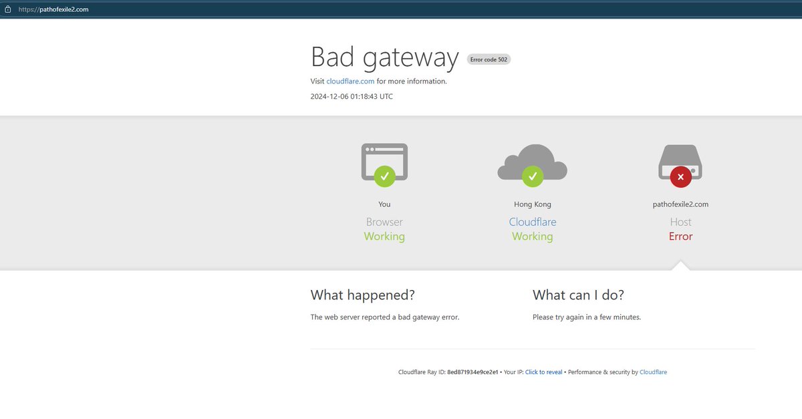Viewport: 802px width, 419px height.
Task: Click to reveal your IP address
Action: [x=543, y=372]
